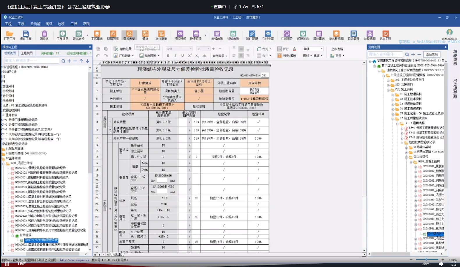
Task: Open the 云功能 menu
Action: pyautogui.click(x=35, y=24)
